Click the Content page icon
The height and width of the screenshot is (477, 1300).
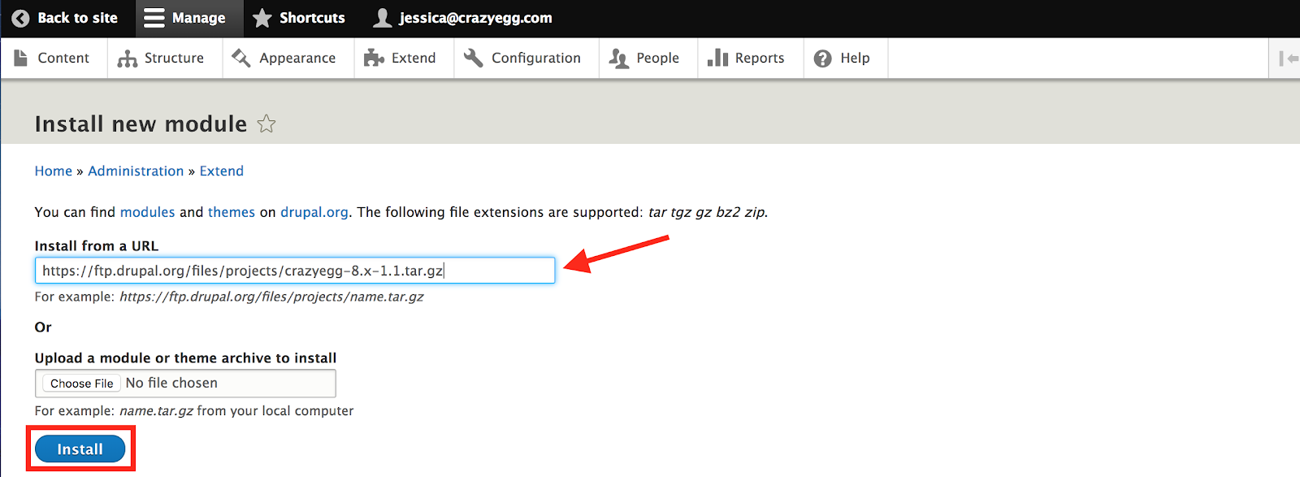tap(20, 58)
